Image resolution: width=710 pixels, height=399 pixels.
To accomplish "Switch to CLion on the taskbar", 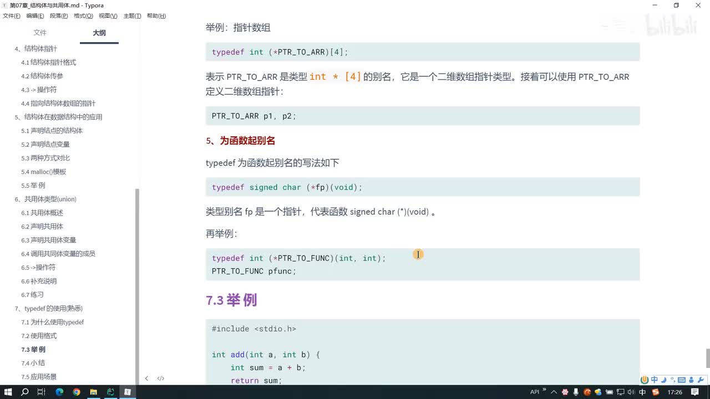I will point(110,392).
